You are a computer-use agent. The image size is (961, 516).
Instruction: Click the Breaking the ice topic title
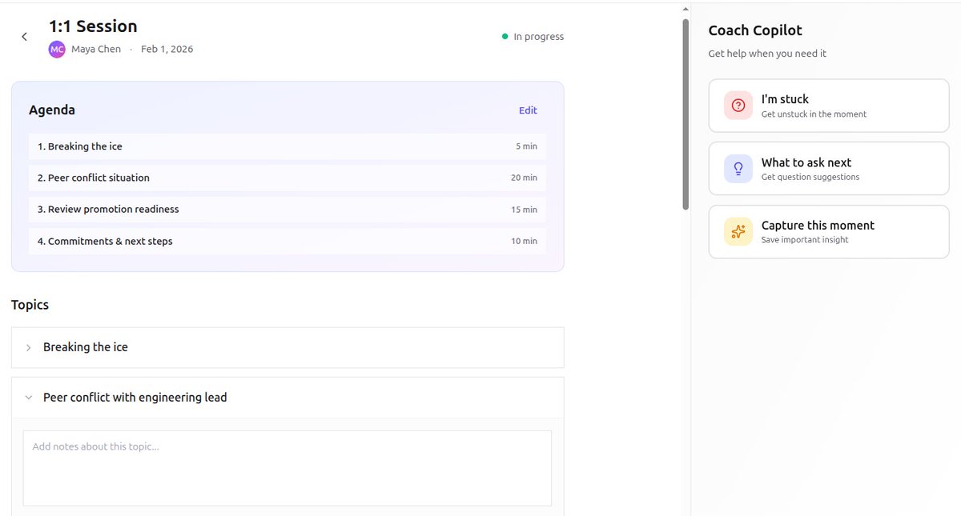(86, 347)
